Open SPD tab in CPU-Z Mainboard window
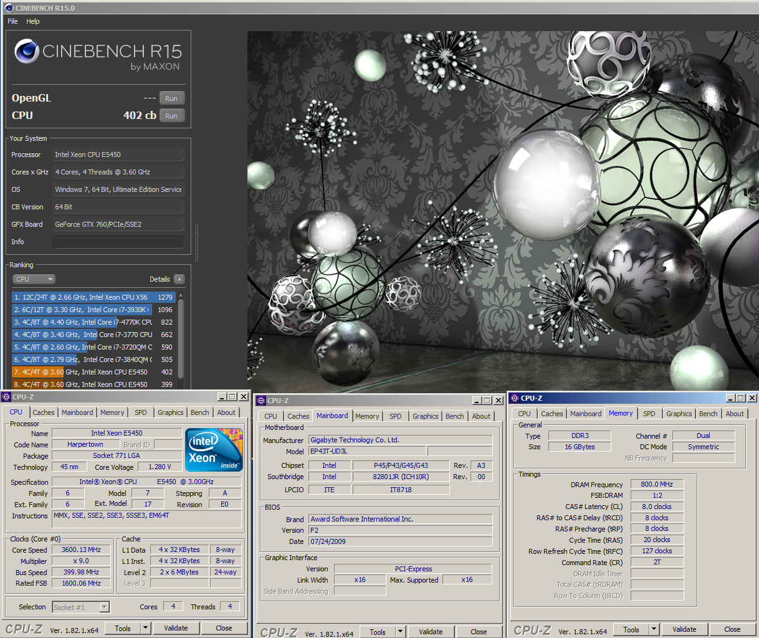 pyautogui.click(x=396, y=416)
